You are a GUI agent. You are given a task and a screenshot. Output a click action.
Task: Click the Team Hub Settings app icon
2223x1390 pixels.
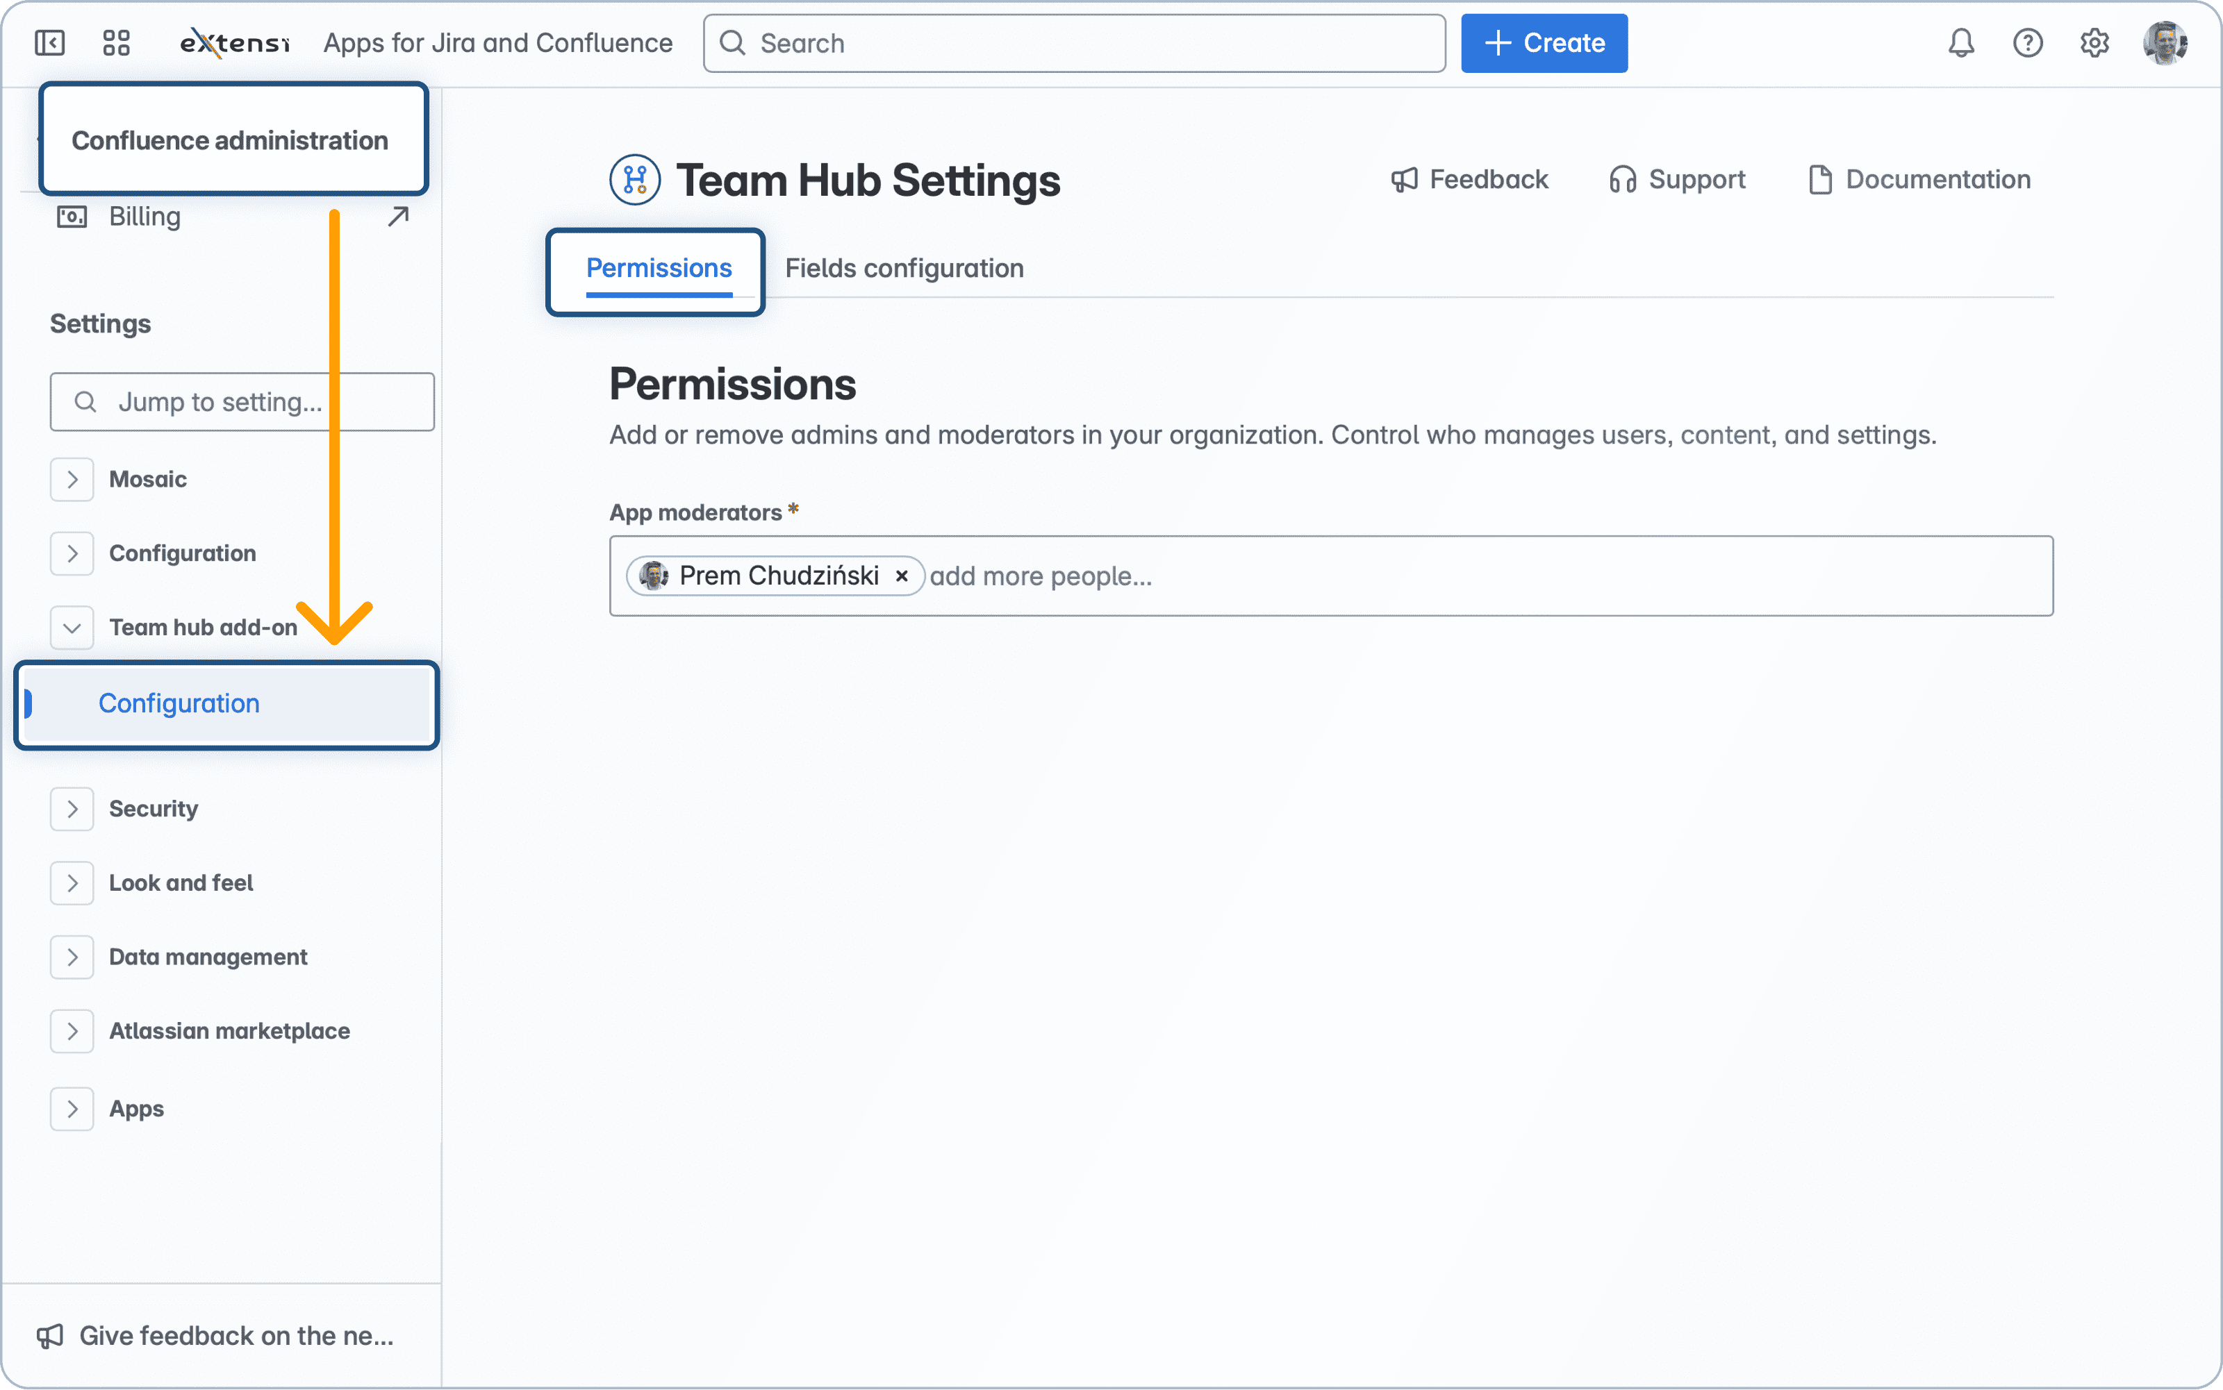[x=635, y=179]
